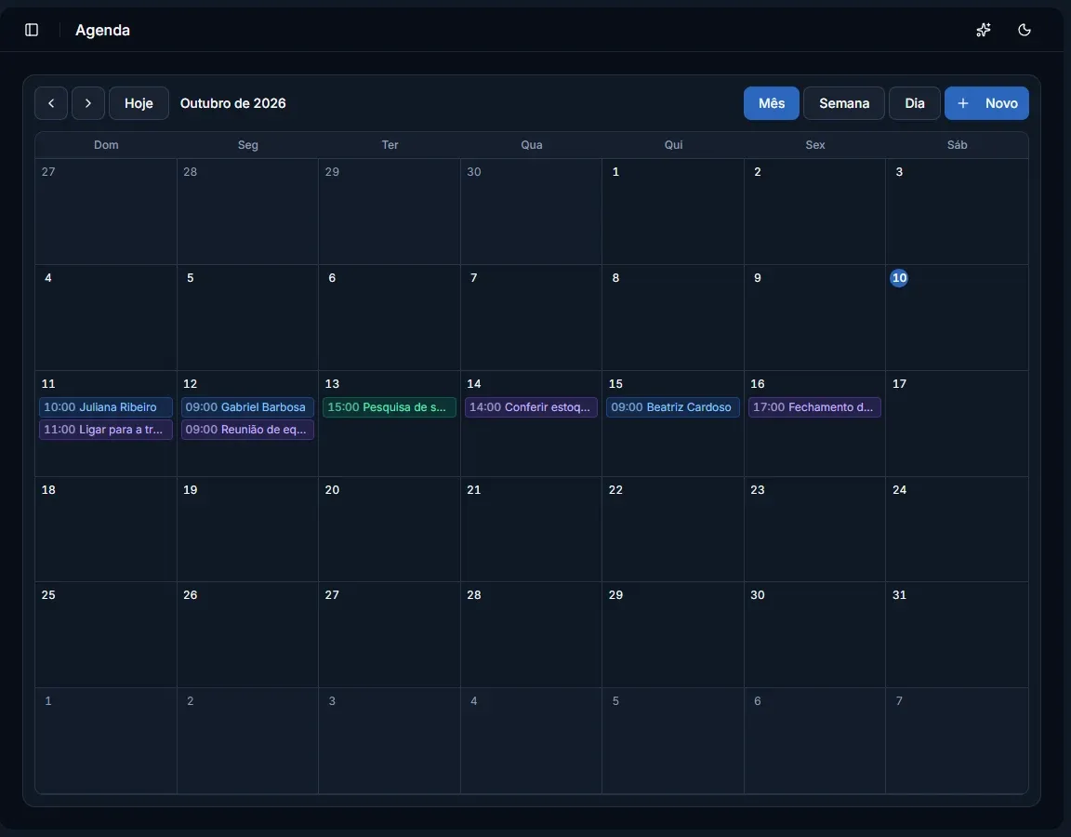Switch to Semana view
The height and width of the screenshot is (837, 1071).
[x=844, y=103]
